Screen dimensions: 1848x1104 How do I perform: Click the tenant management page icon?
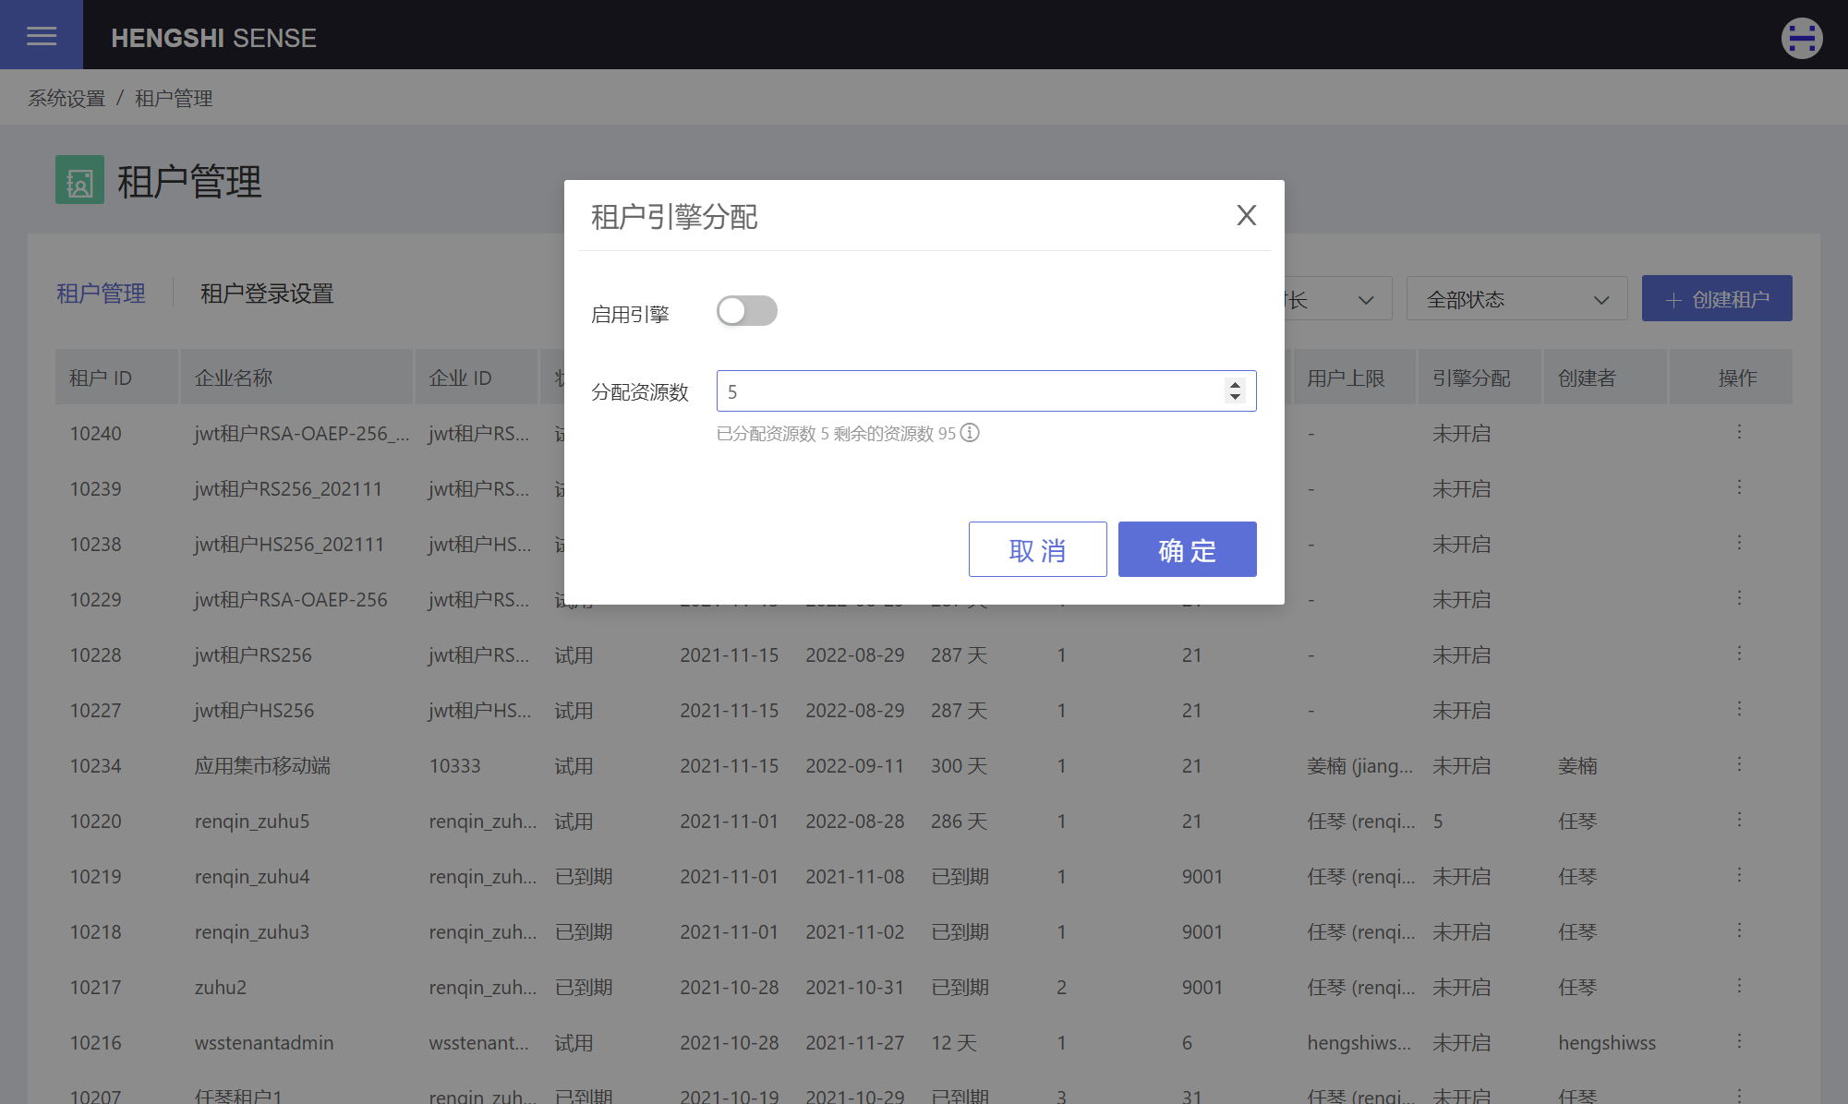[x=79, y=180]
